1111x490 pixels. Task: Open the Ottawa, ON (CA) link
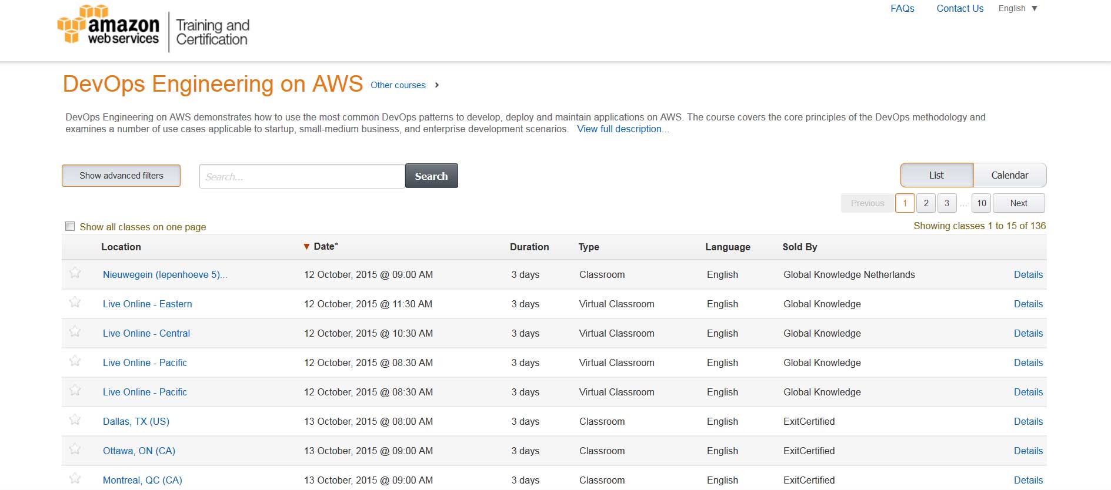pos(139,451)
